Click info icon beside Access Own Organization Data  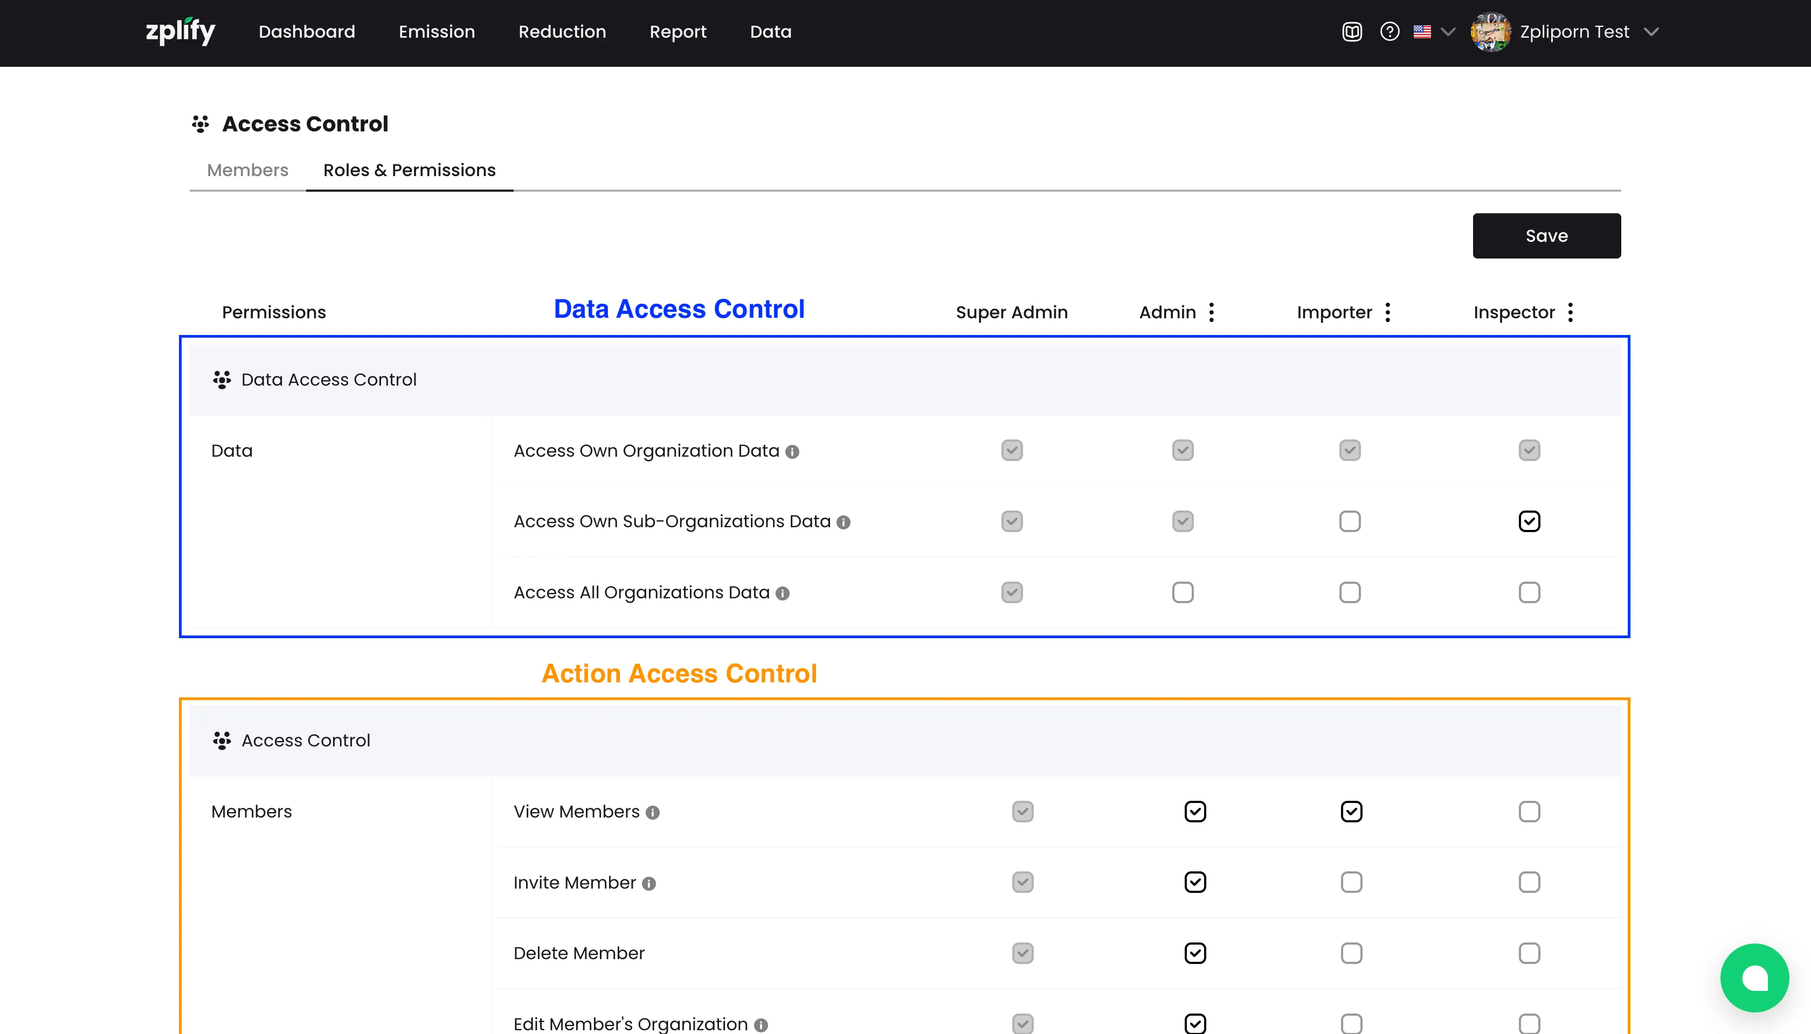tap(792, 452)
